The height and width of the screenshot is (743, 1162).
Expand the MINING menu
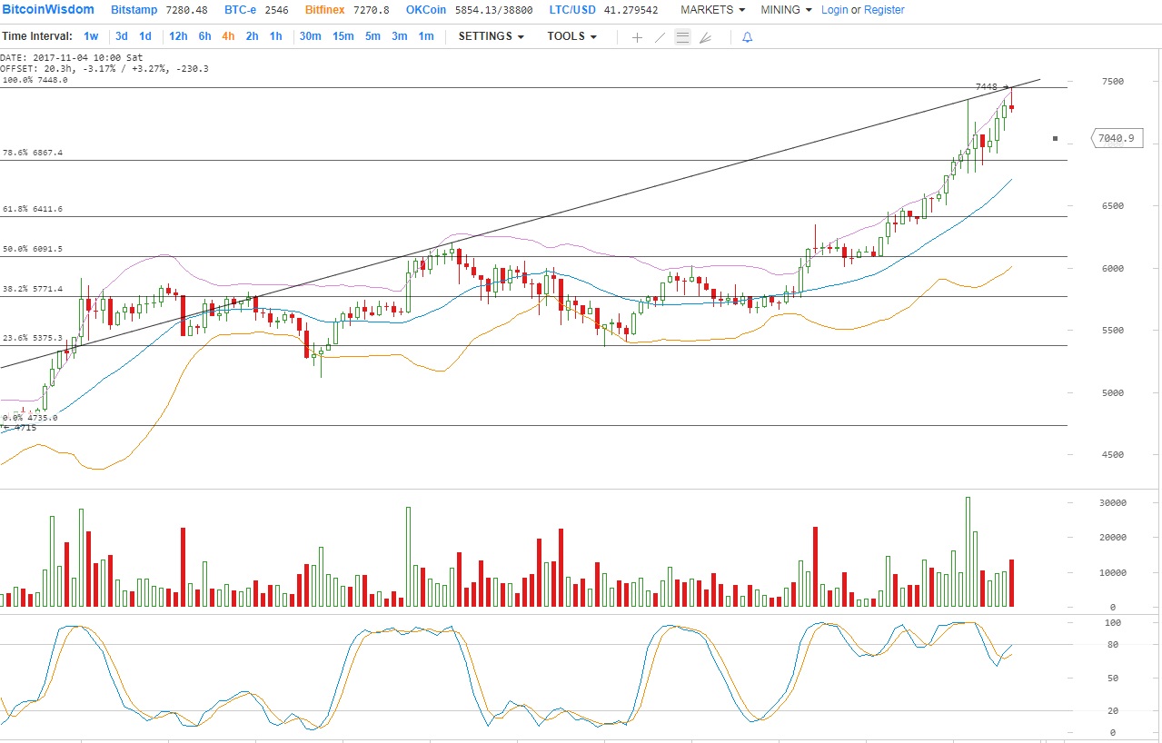786,10
